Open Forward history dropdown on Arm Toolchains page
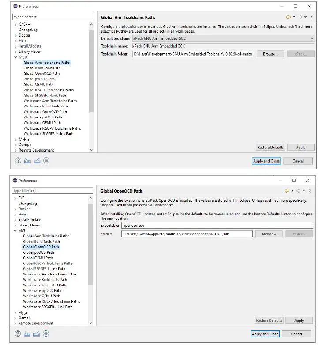This screenshot has height=348, width=323. (305, 17)
